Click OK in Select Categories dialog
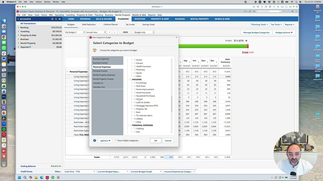The width and height of the screenshot is (323, 181). coord(156,141)
